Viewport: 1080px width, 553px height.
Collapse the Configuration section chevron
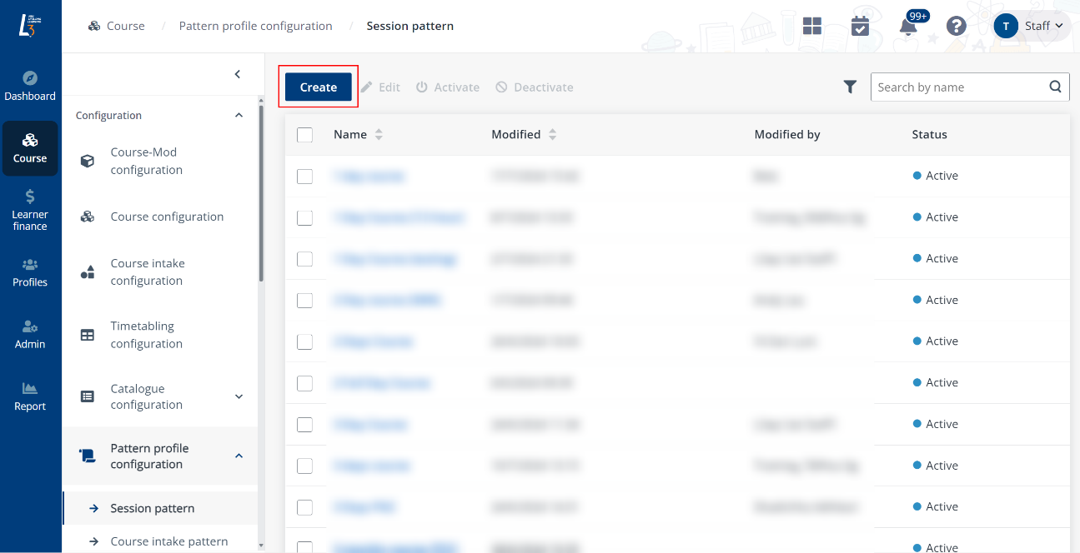(239, 115)
